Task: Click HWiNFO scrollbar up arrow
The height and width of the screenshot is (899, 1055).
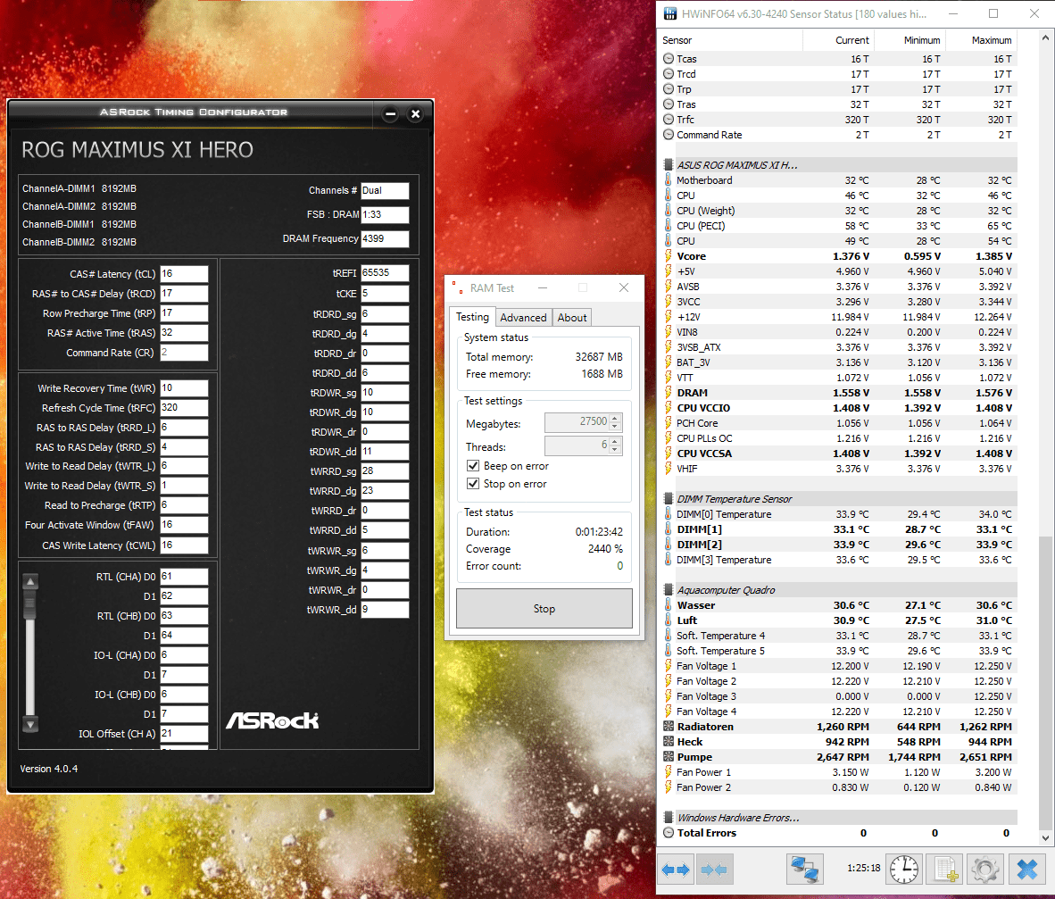Action: (1045, 37)
